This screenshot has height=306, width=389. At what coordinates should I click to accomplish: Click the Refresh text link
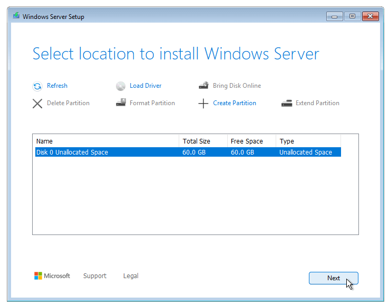tap(57, 86)
